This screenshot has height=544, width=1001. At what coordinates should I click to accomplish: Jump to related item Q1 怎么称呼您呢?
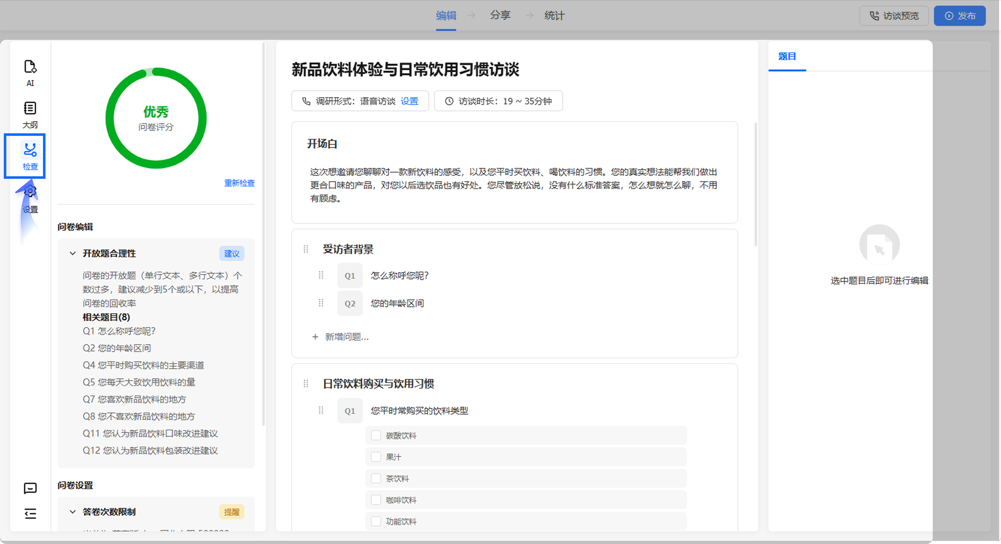tap(119, 331)
